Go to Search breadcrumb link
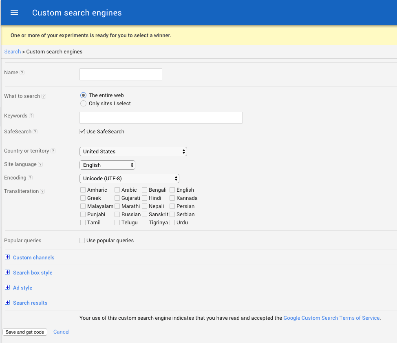 (12, 52)
